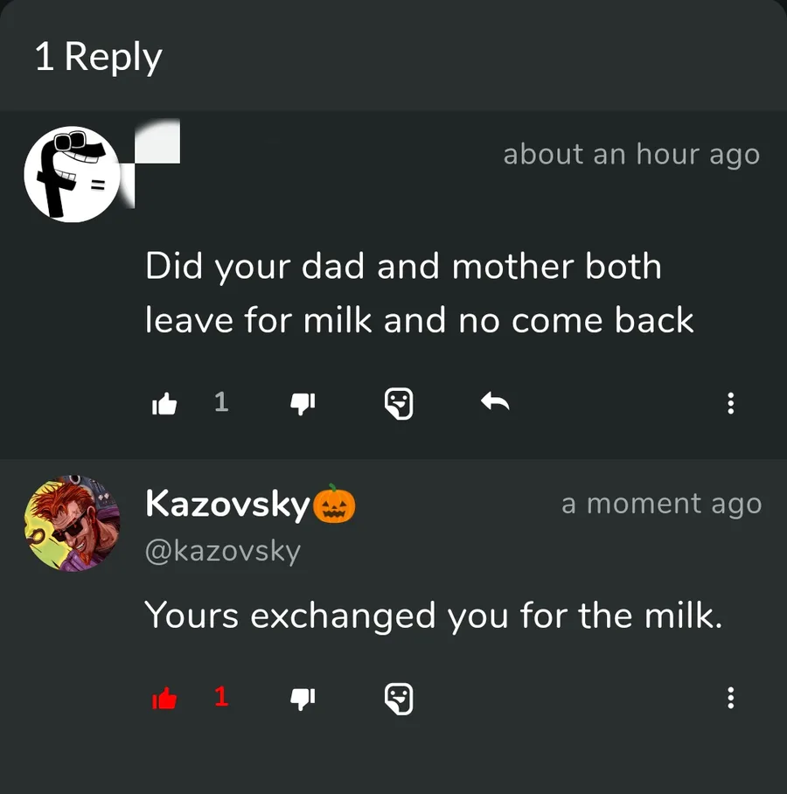Add sticker reaction to Kazovsky's reply

(399, 699)
